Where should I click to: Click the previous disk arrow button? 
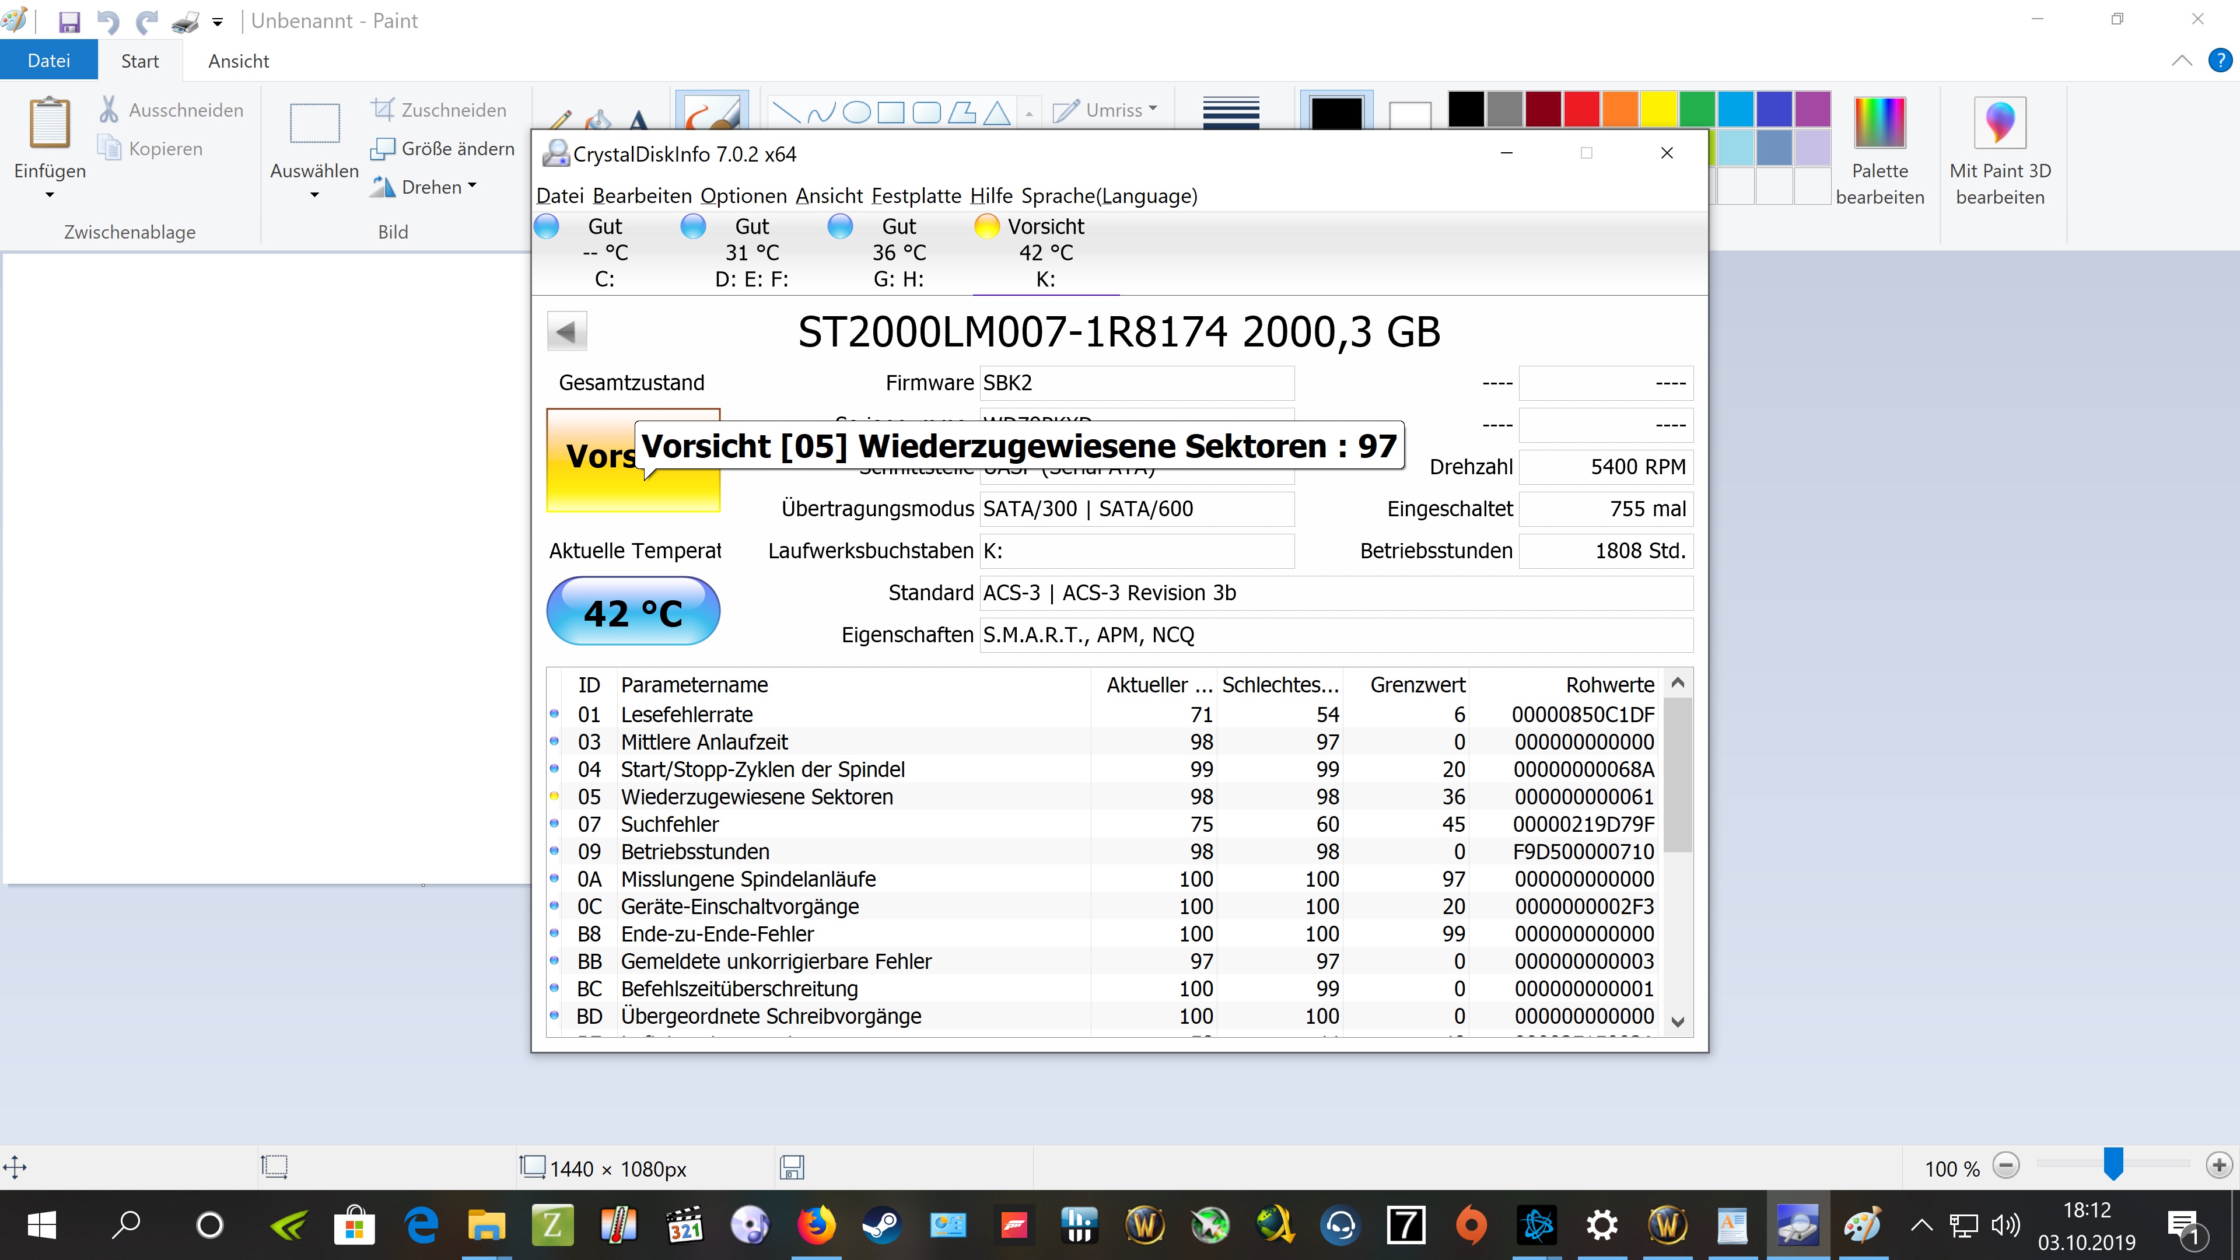point(567,331)
